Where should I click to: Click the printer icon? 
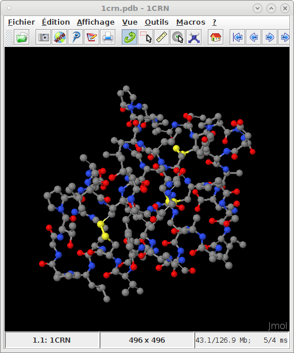108,37
